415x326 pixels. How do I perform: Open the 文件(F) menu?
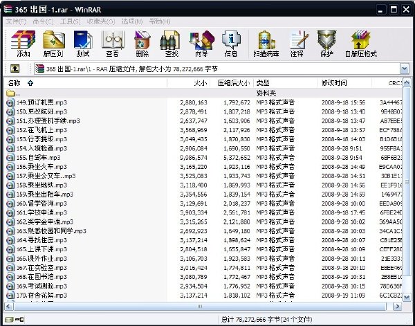click(x=16, y=21)
